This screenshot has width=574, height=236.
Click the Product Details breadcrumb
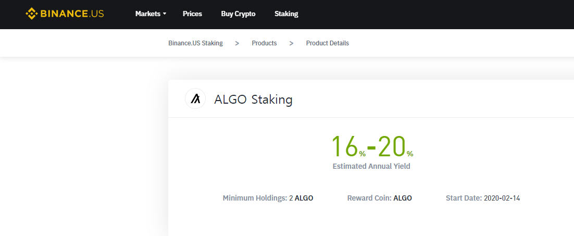pyautogui.click(x=327, y=43)
